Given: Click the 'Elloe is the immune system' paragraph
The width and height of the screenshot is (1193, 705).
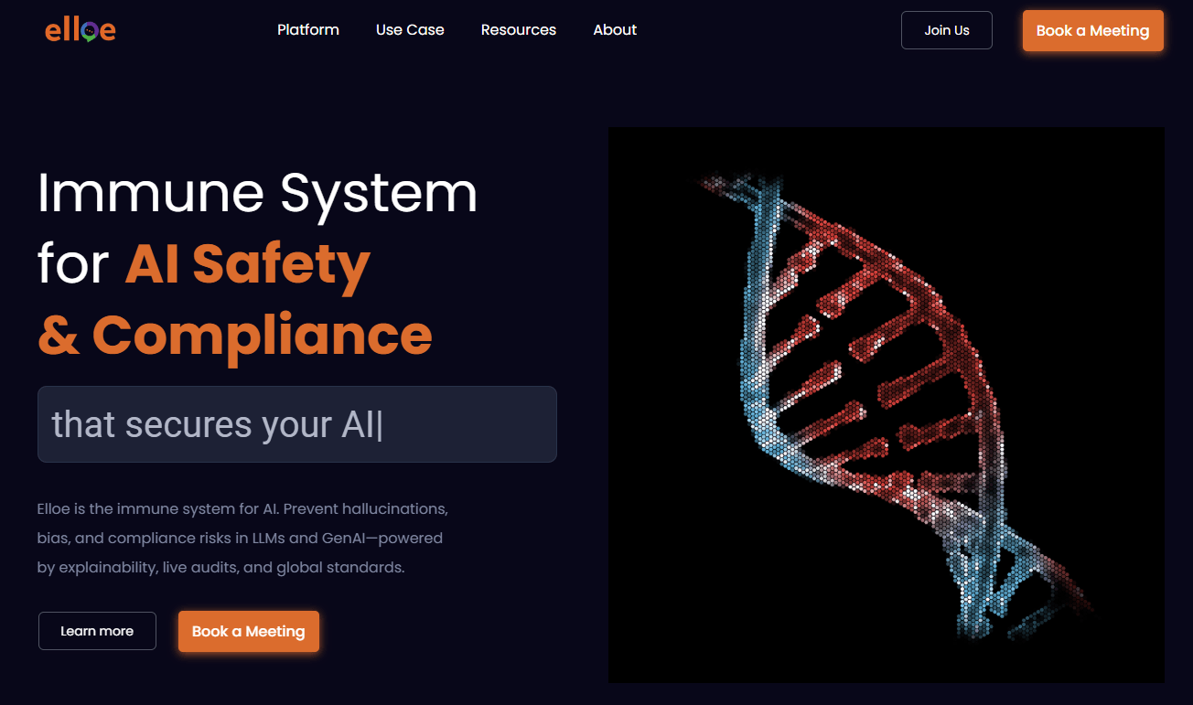Looking at the screenshot, I should pyautogui.click(x=242, y=538).
